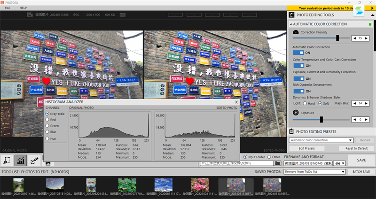The image size is (376, 199).
Task: Select the Hue histogram channel
Action: click(x=47, y=138)
